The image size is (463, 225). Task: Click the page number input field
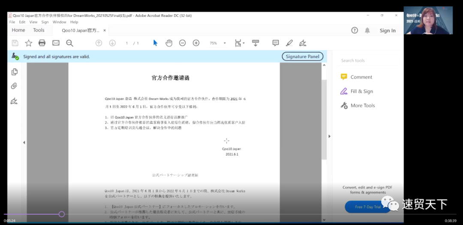coord(127,43)
